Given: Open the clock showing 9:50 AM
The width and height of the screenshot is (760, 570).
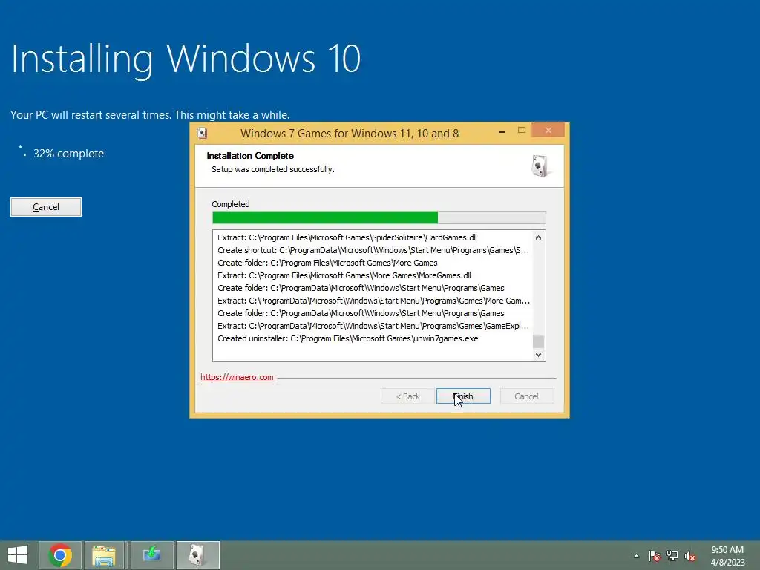Looking at the screenshot, I should (727, 555).
